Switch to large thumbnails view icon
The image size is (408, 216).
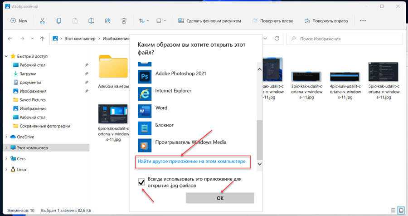click(x=401, y=210)
